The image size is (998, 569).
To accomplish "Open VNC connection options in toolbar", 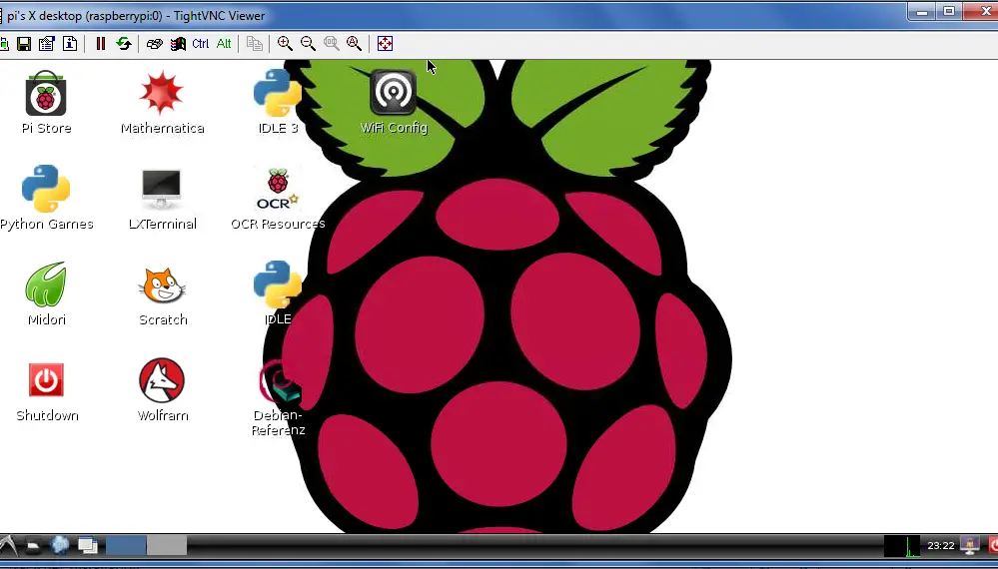I will click(x=47, y=43).
